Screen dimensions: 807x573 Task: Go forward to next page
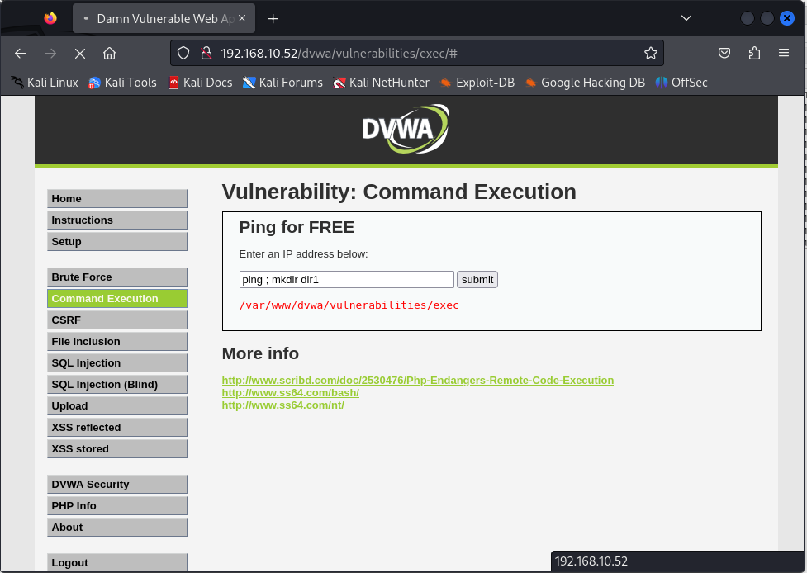[50, 54]
